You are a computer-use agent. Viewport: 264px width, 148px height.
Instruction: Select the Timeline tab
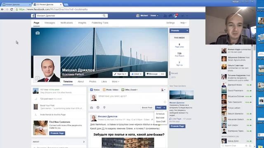click(68, 81)
